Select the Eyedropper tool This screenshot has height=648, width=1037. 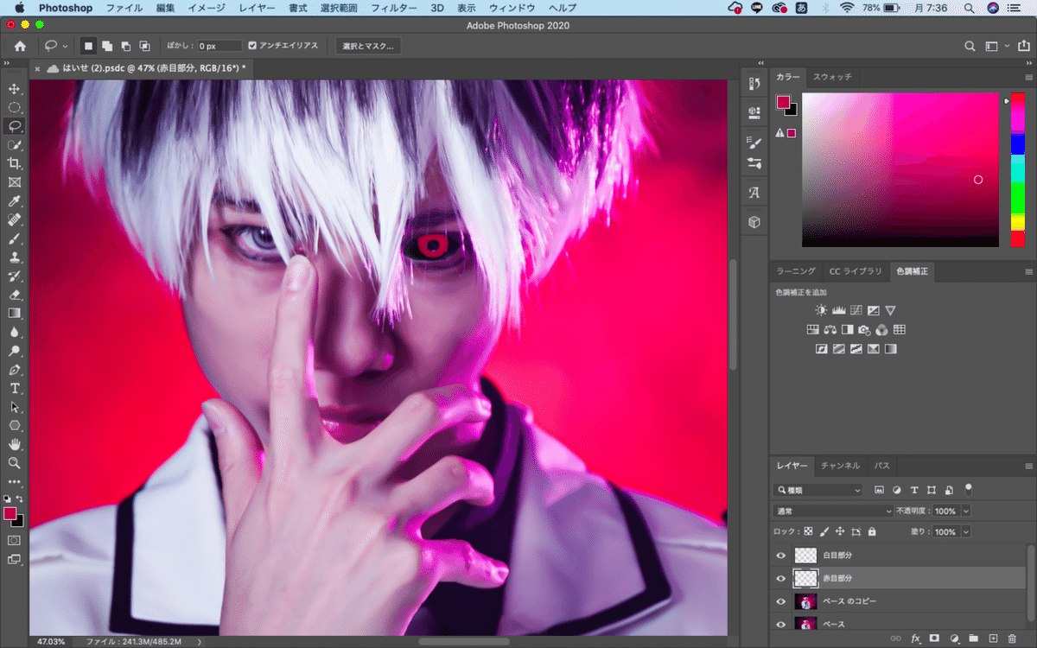[x=15, y=201]
